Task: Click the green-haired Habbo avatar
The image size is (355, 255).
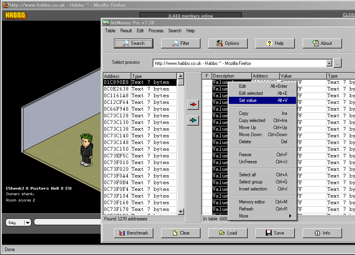Action: pyautogui.click(x=87, y=150)
